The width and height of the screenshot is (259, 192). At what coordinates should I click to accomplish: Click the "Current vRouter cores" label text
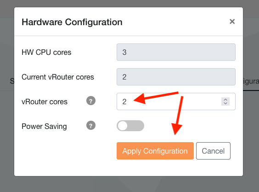pyautogui.click(x=58, y=77)
